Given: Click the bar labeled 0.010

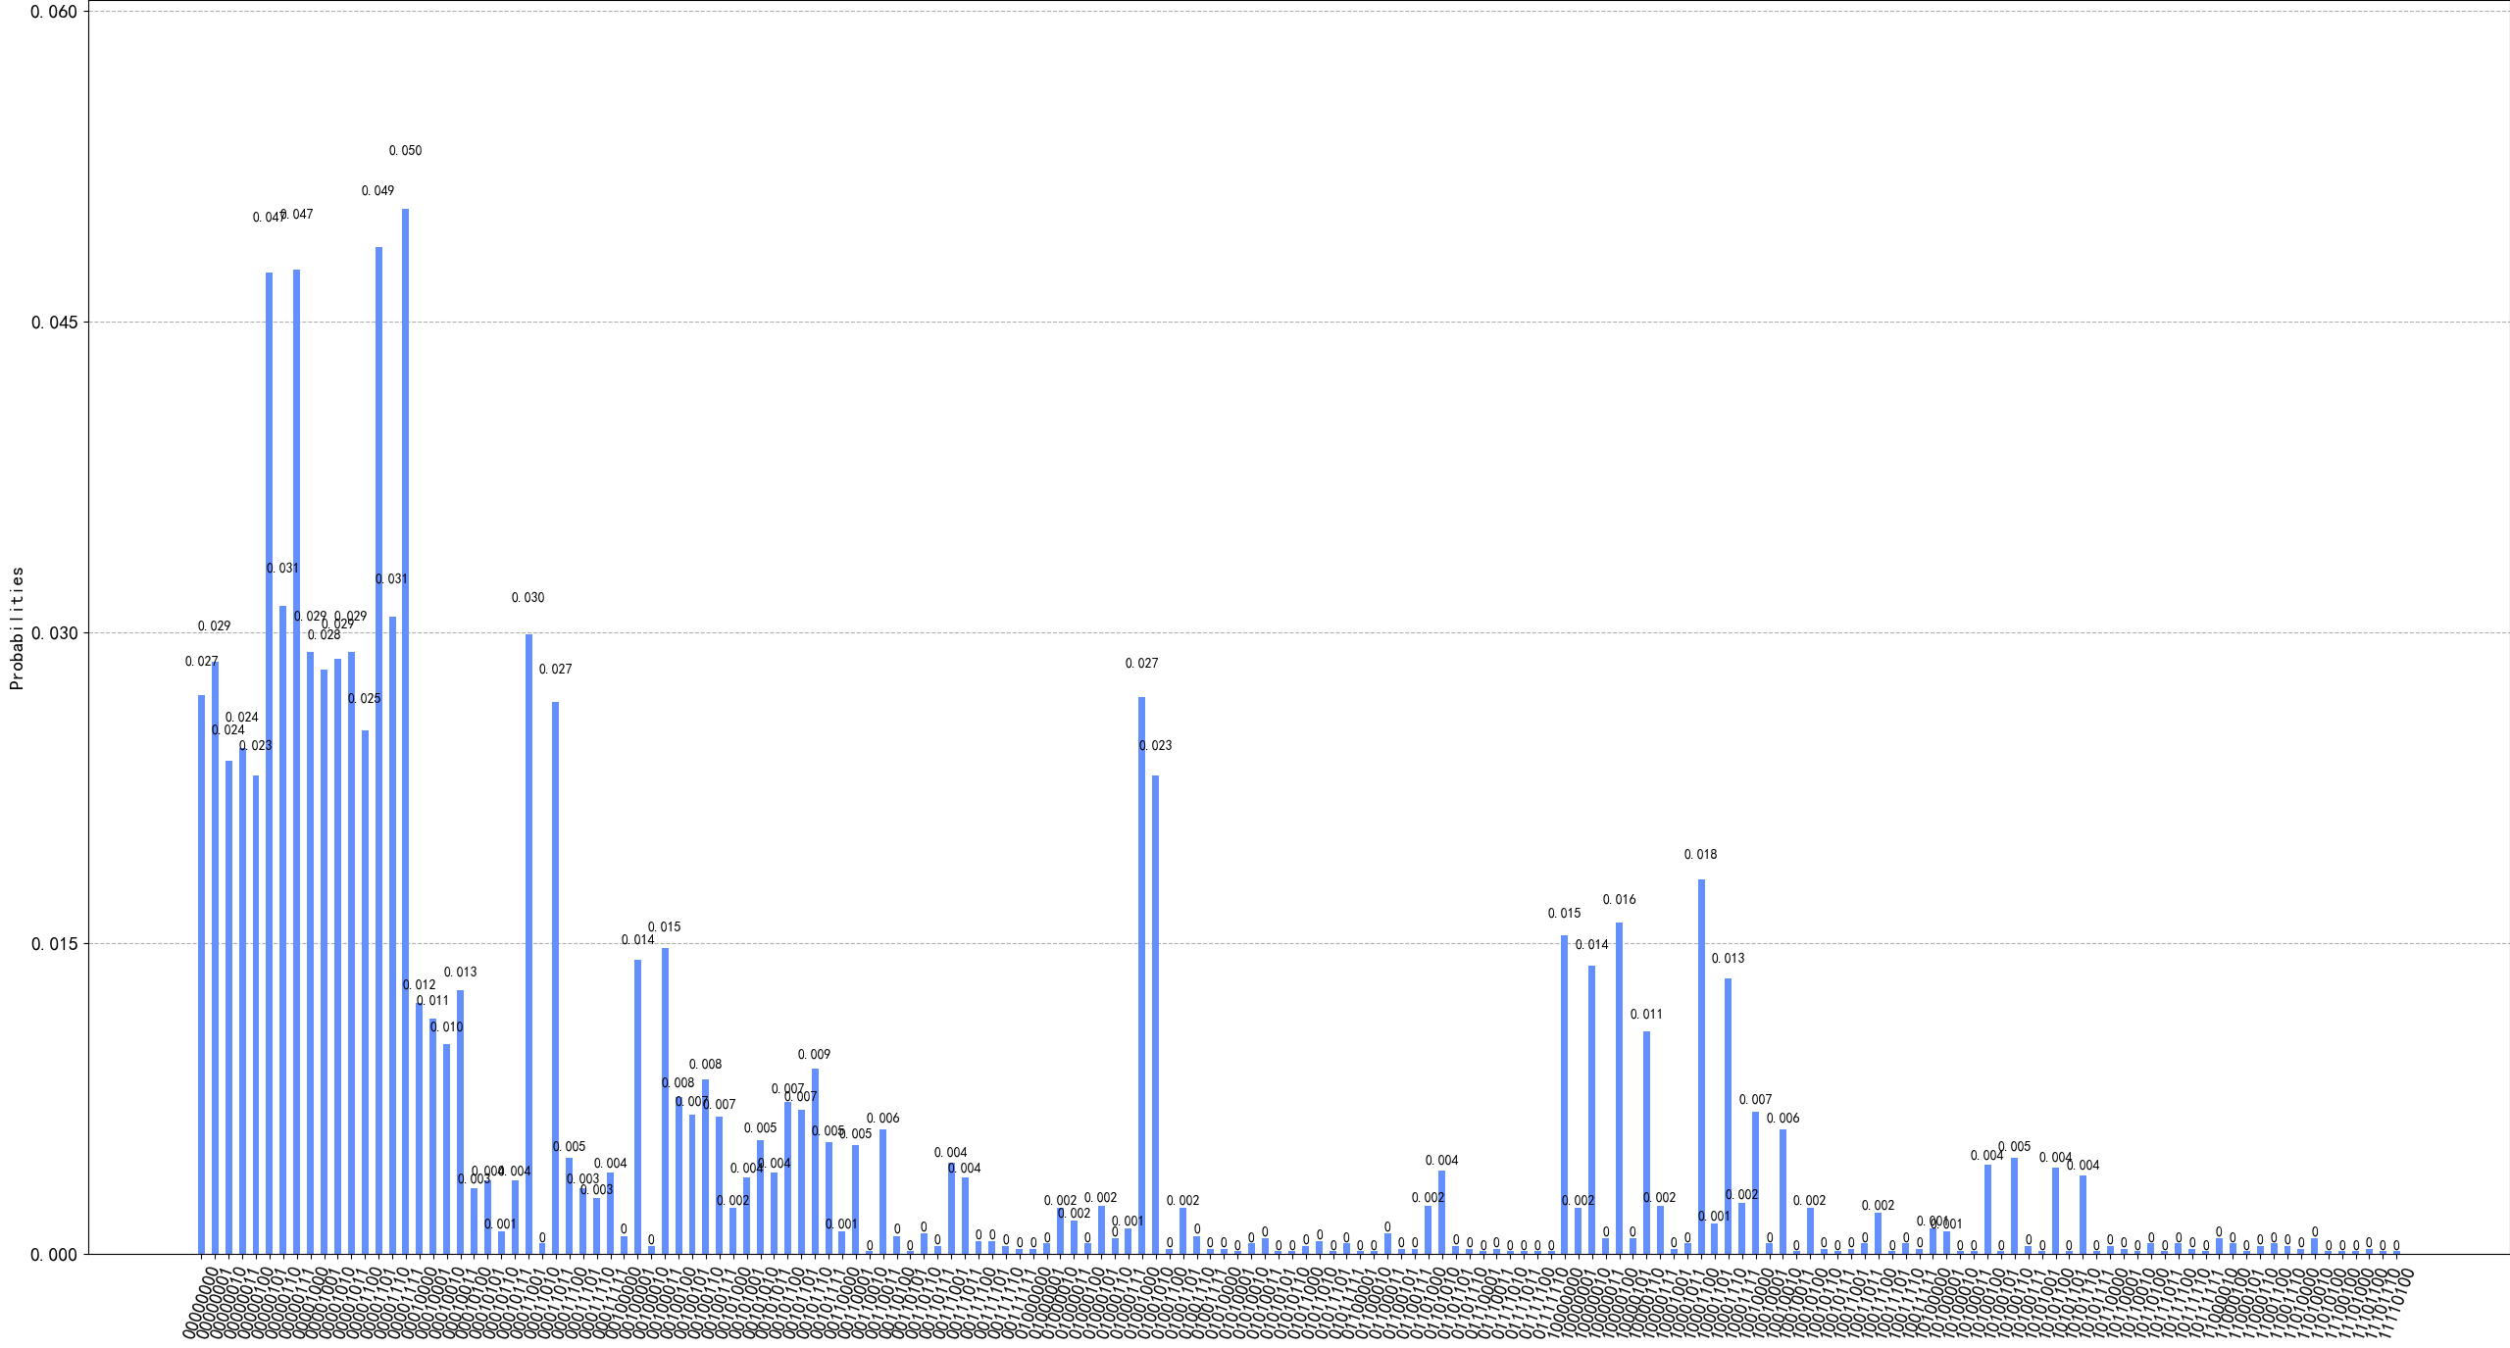Looking at the screenshot, I should (446, 1148).
